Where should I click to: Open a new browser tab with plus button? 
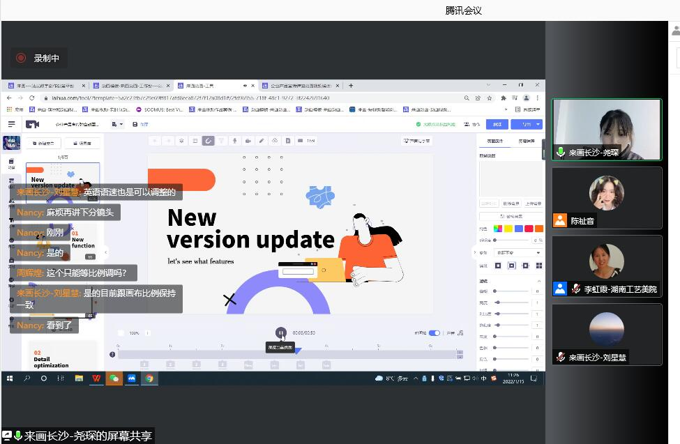click(x=351, y=86)
